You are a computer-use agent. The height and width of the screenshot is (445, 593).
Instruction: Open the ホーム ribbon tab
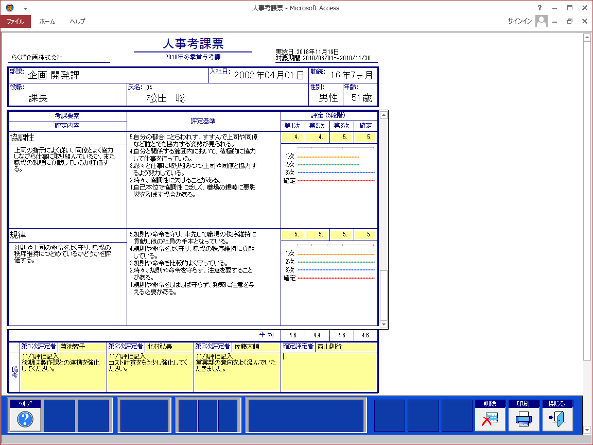click(x=47, y=22)
